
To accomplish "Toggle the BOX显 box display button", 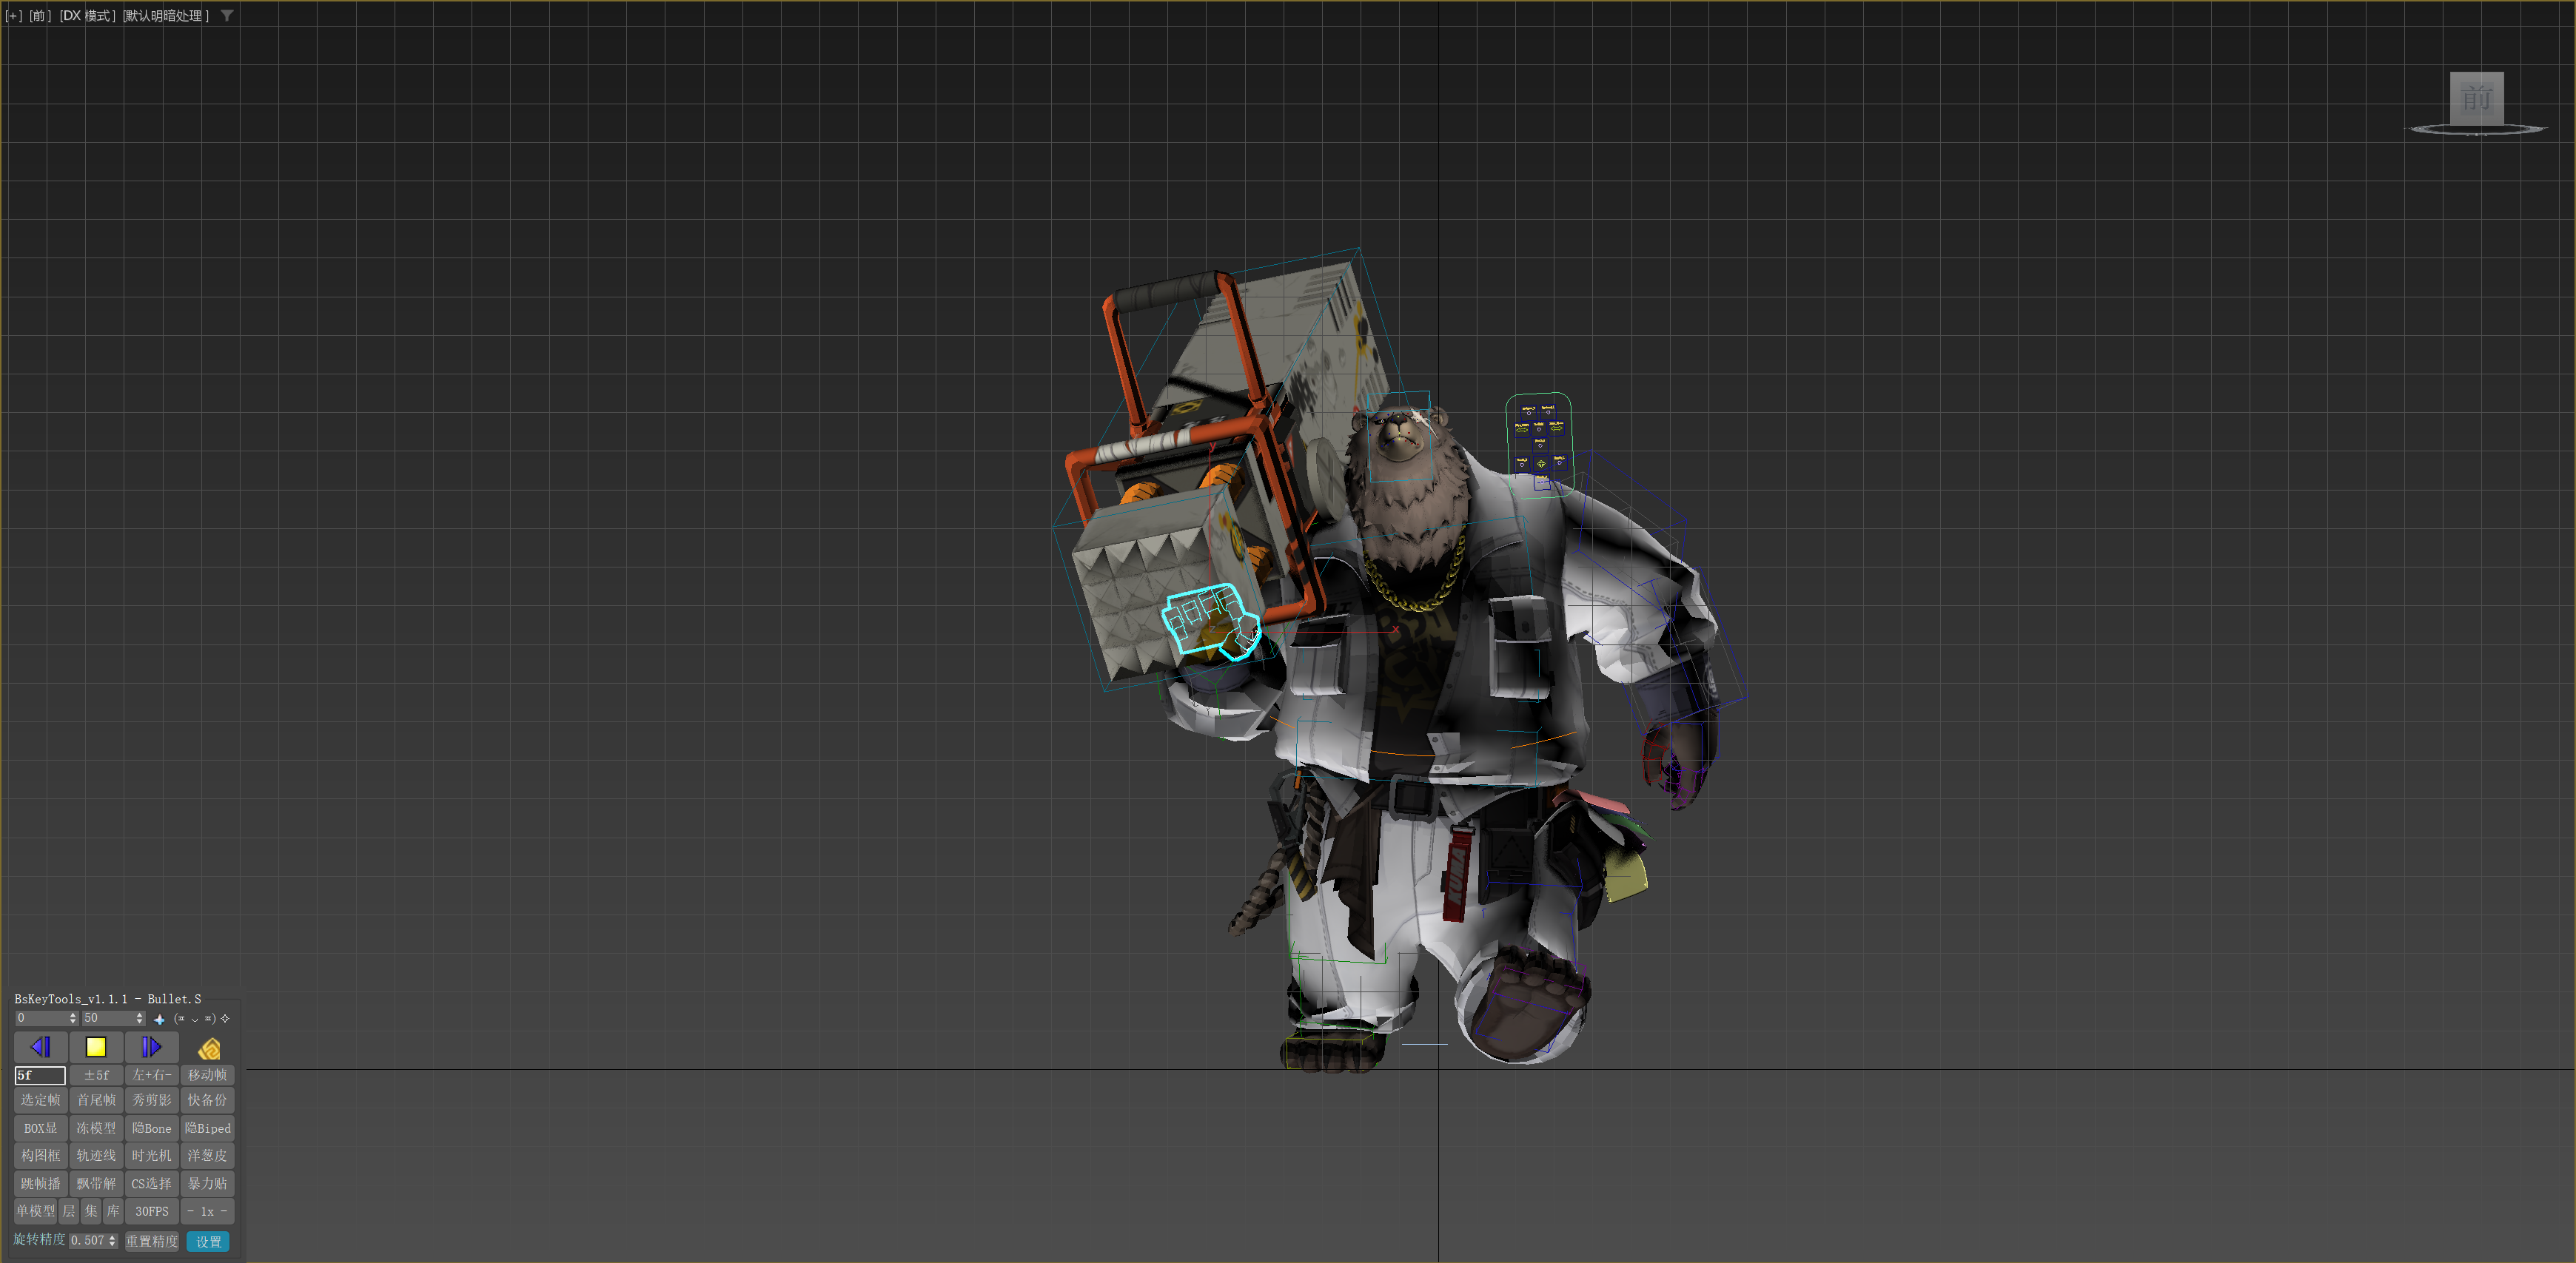I will click(41, 1128).
